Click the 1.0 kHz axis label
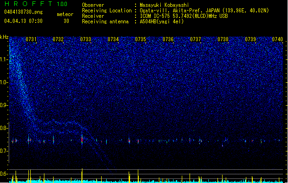The height and width of the screenshot is (183, 288). [4, 83]
